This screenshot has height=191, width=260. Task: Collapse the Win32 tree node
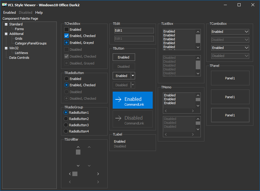coord(6,48)
